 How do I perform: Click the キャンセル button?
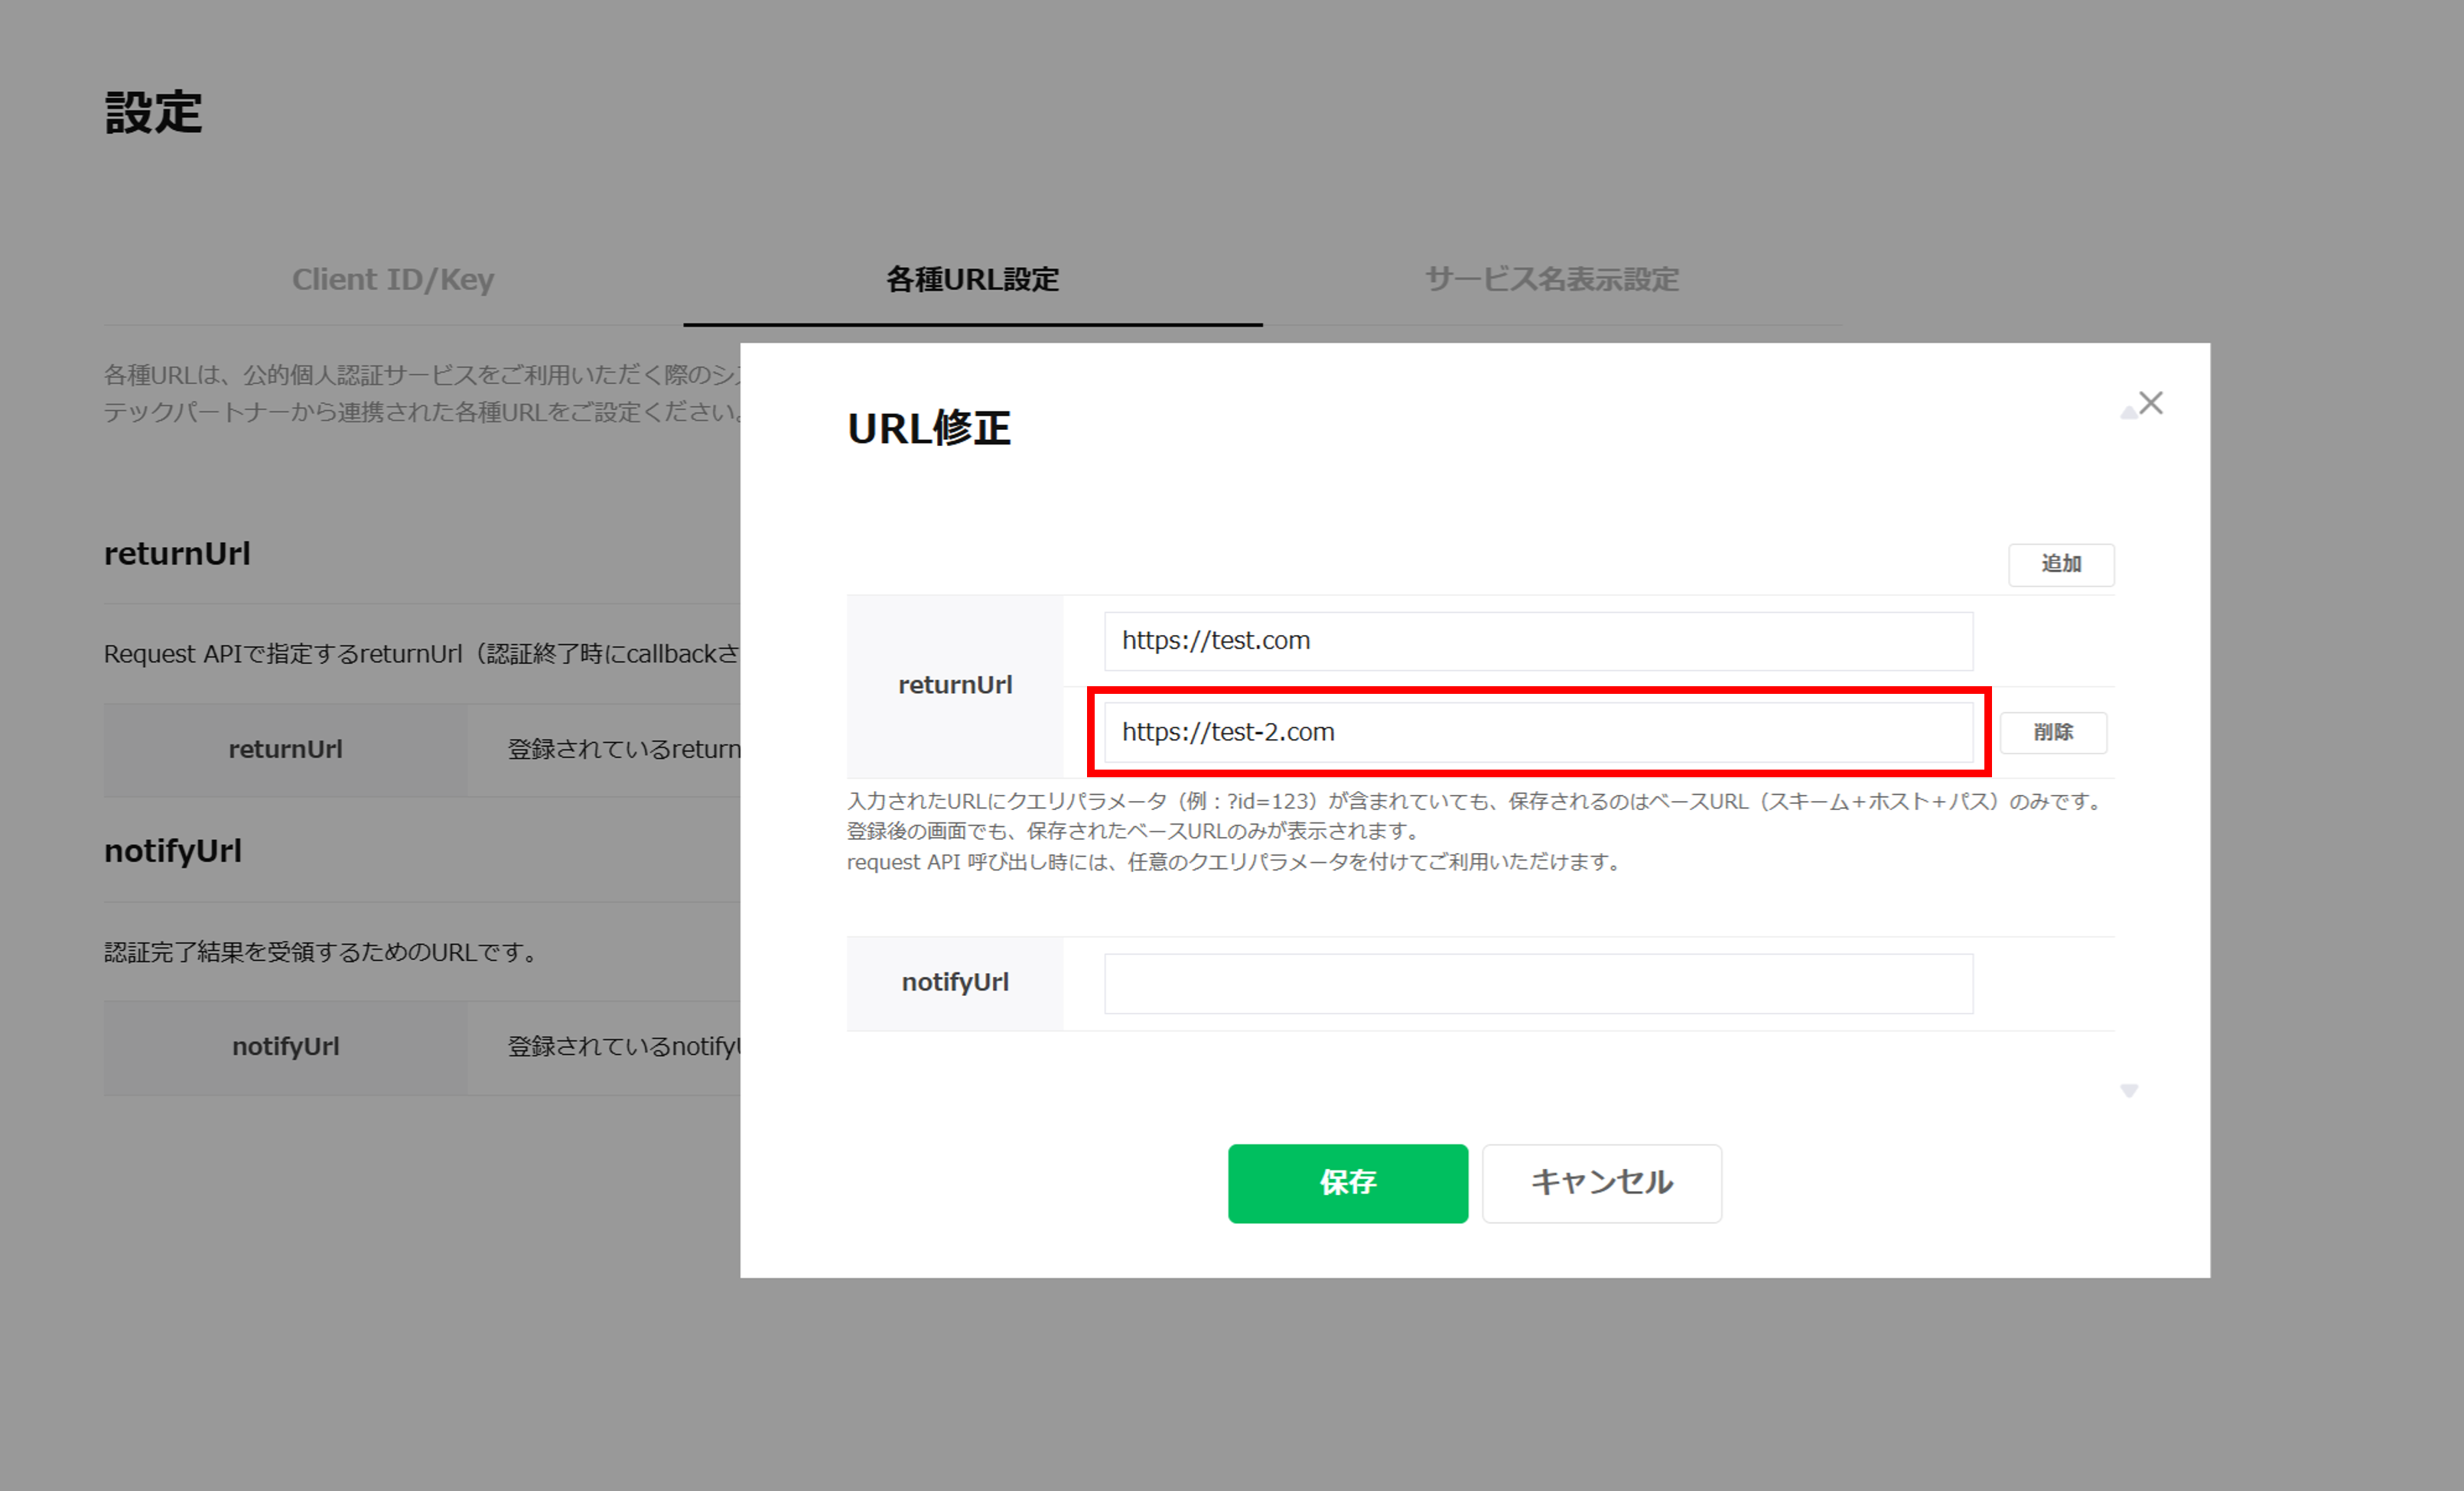click(x=1602, y=1183)
